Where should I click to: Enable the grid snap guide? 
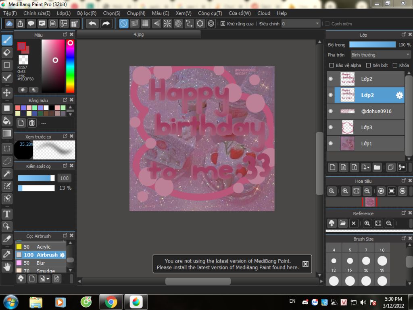(145, 24)
